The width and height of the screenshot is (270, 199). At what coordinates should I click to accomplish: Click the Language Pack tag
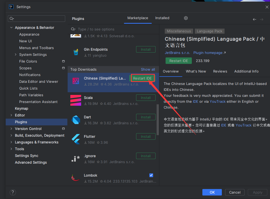pyautogui.click(x=210, y=31)
